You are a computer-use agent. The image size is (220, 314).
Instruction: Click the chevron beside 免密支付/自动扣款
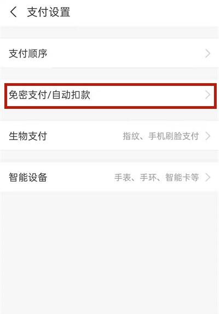(208, 95)
